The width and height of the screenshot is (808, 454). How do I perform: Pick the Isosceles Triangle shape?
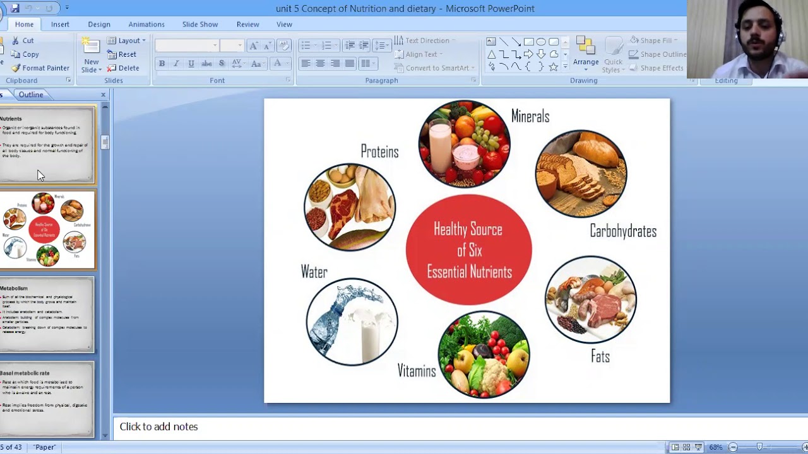pyautogui.click(x=491, y=54)
